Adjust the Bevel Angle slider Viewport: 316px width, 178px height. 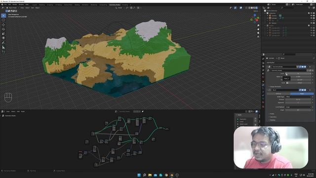[x=298, y=110]
